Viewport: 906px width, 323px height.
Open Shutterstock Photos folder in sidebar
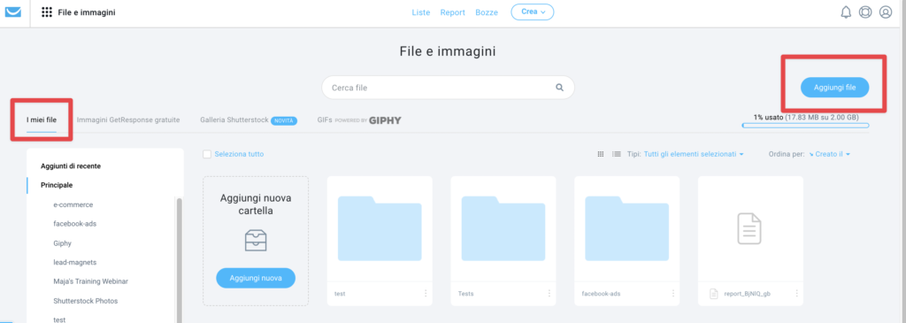click(86, 301)
